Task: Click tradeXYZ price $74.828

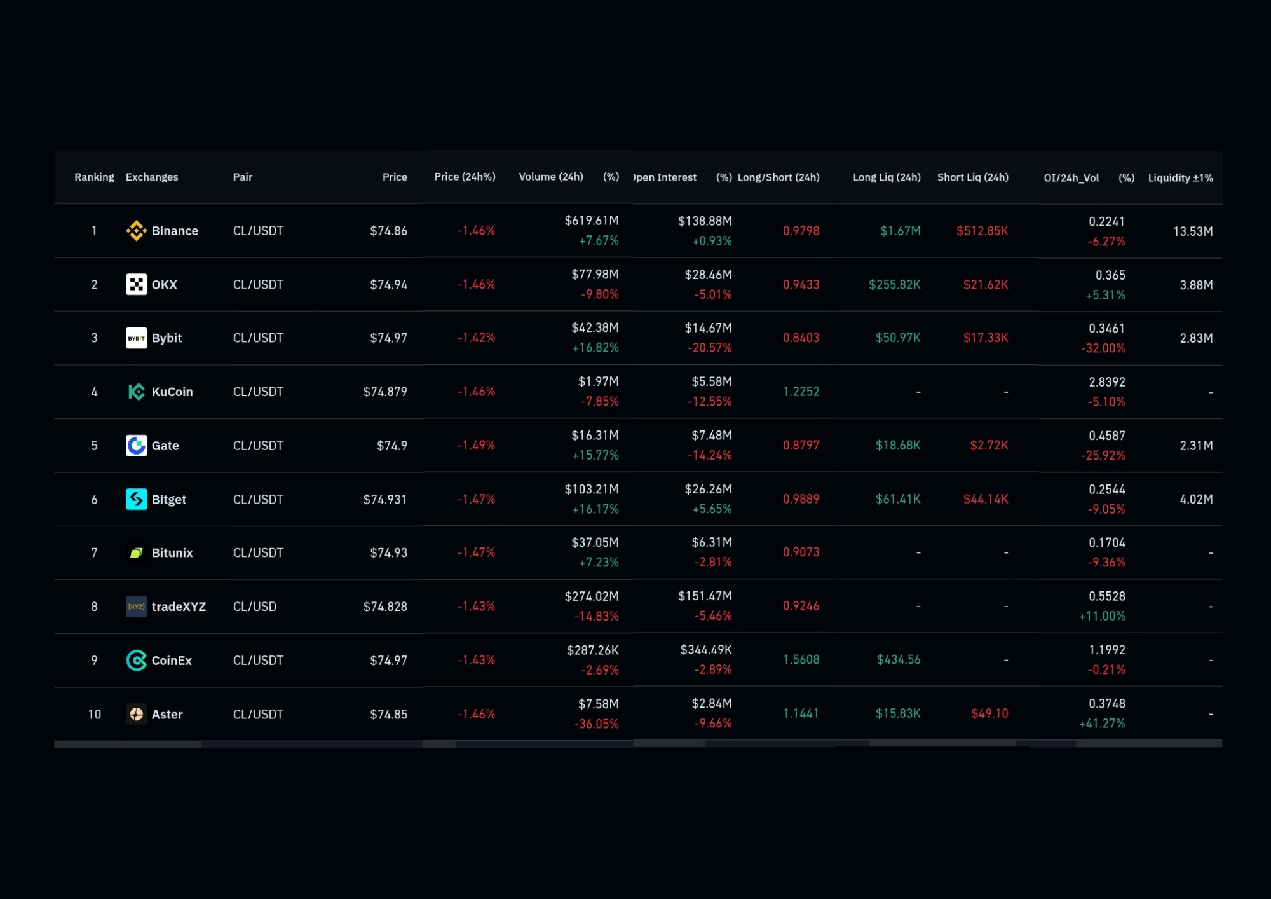Action: coord(385,607)
